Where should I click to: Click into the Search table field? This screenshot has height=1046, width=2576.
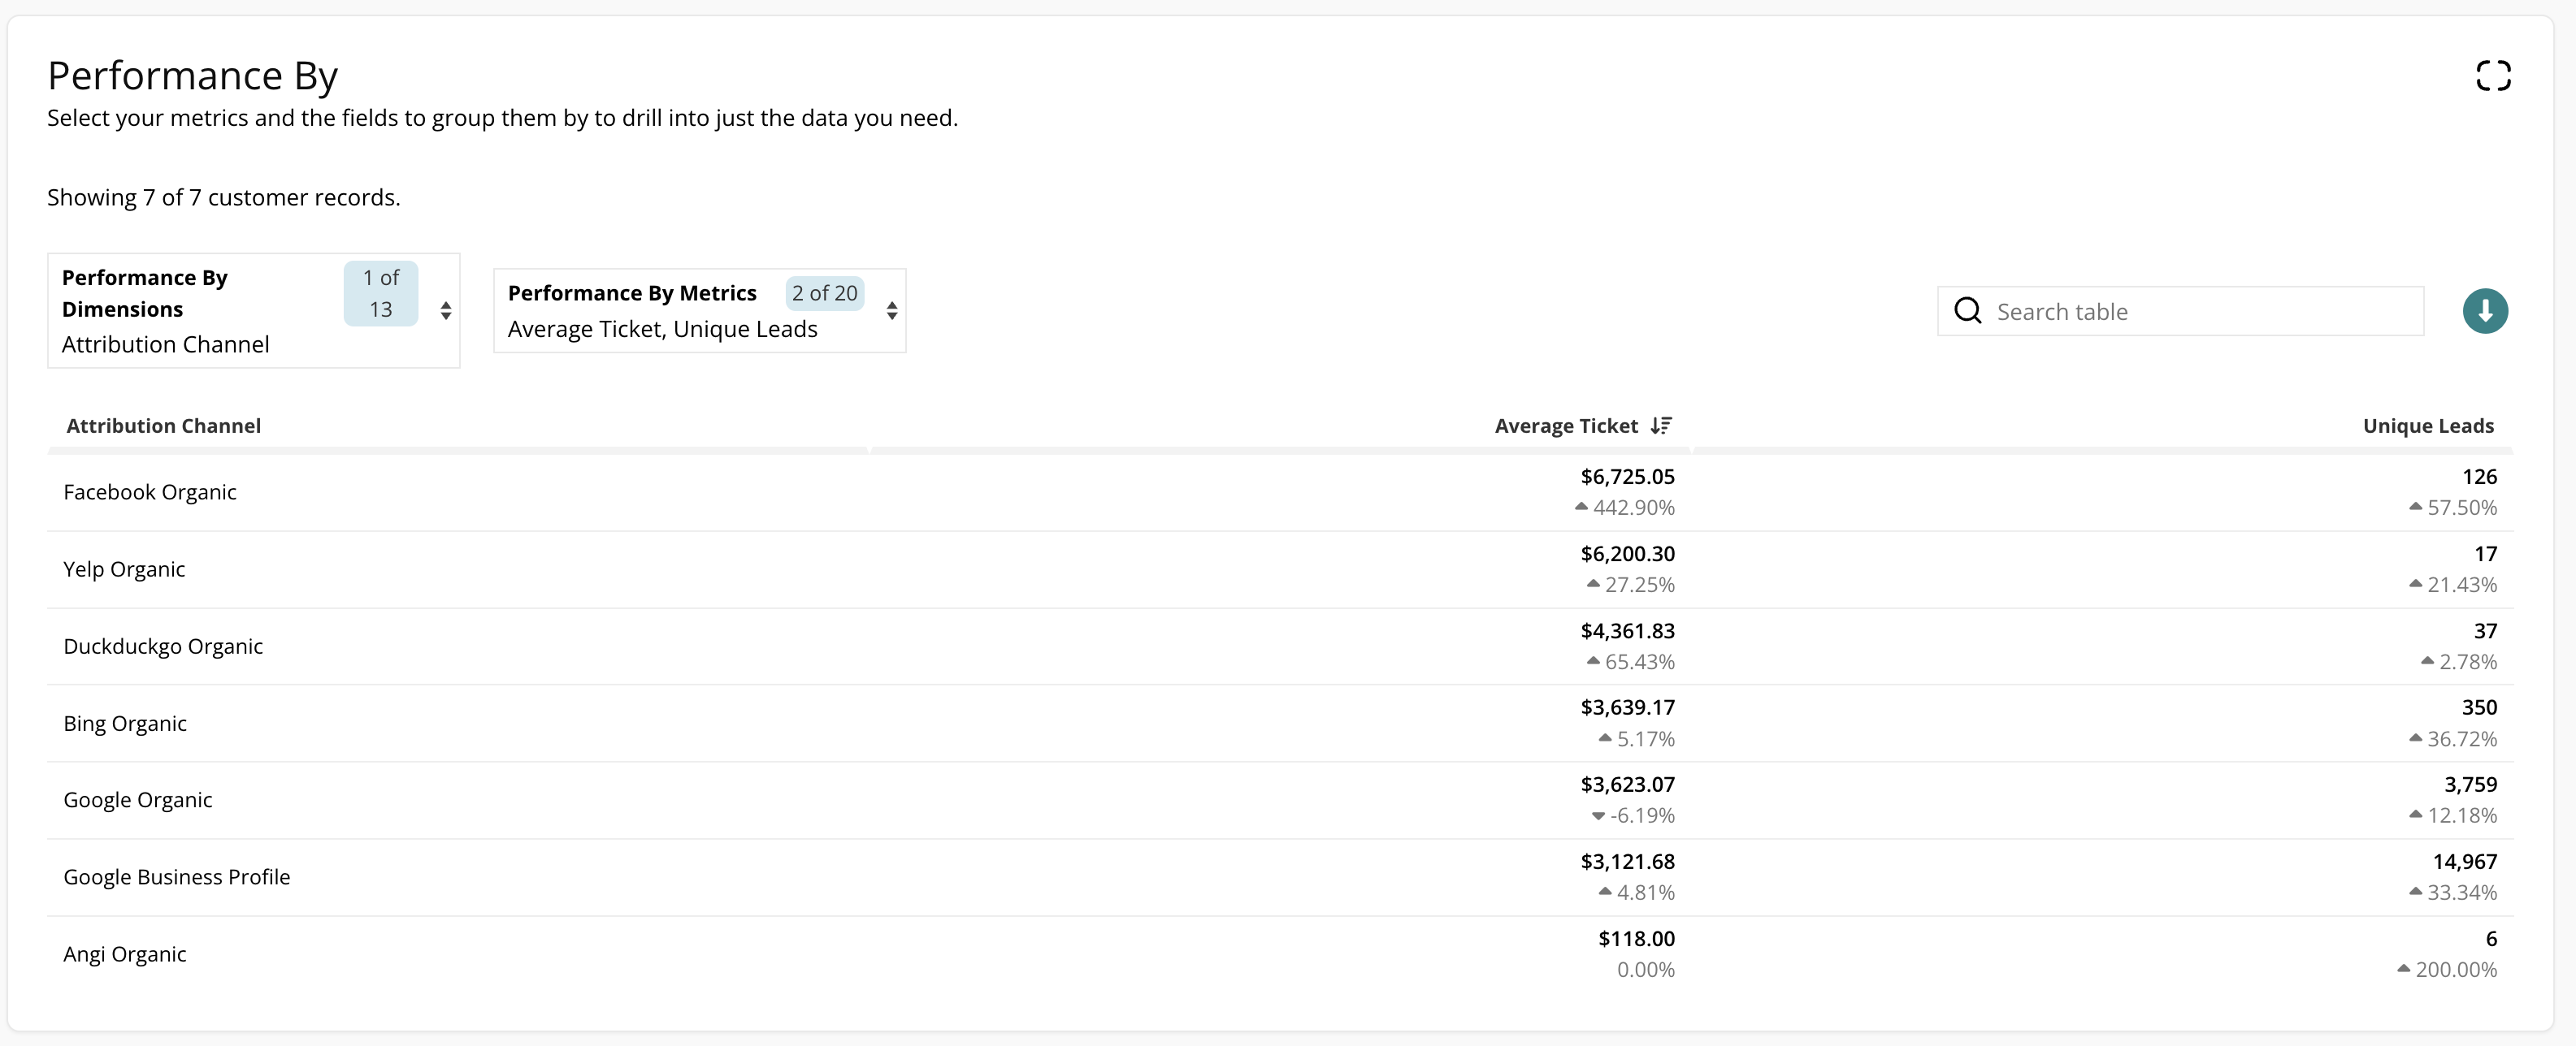coord(2200,311)
